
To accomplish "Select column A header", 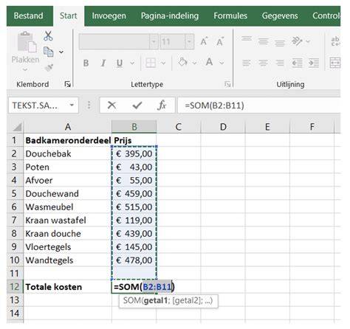I will pos(68,127).
